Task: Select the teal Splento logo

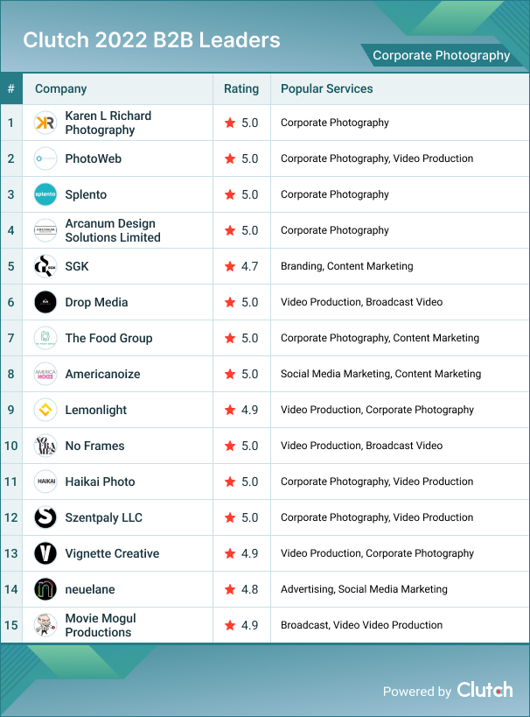Action: click(x=45, y=194)
